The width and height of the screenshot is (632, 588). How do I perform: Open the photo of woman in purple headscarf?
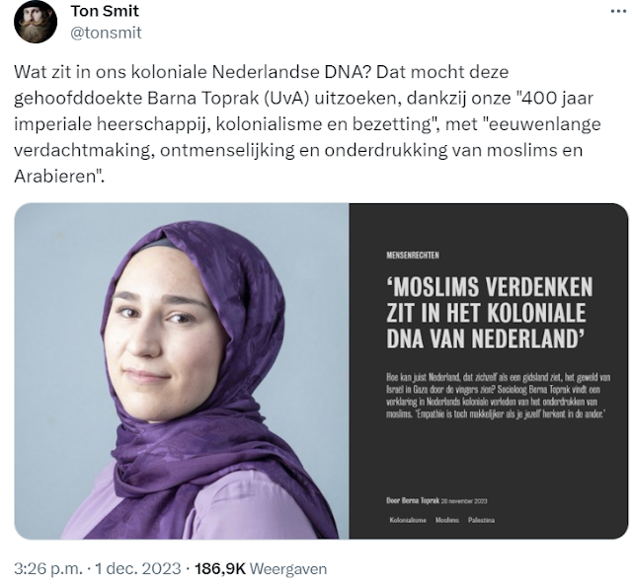(182, 371)
